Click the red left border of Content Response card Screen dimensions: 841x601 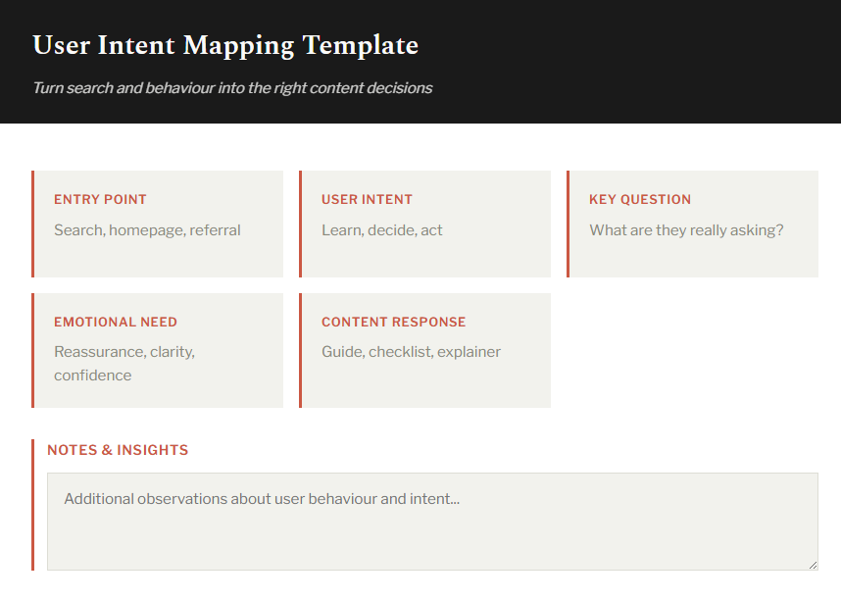click(300, 350)
